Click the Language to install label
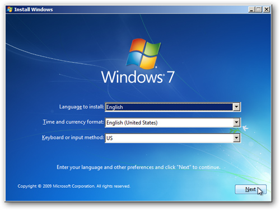280x210 pixels. coord(81,107)
